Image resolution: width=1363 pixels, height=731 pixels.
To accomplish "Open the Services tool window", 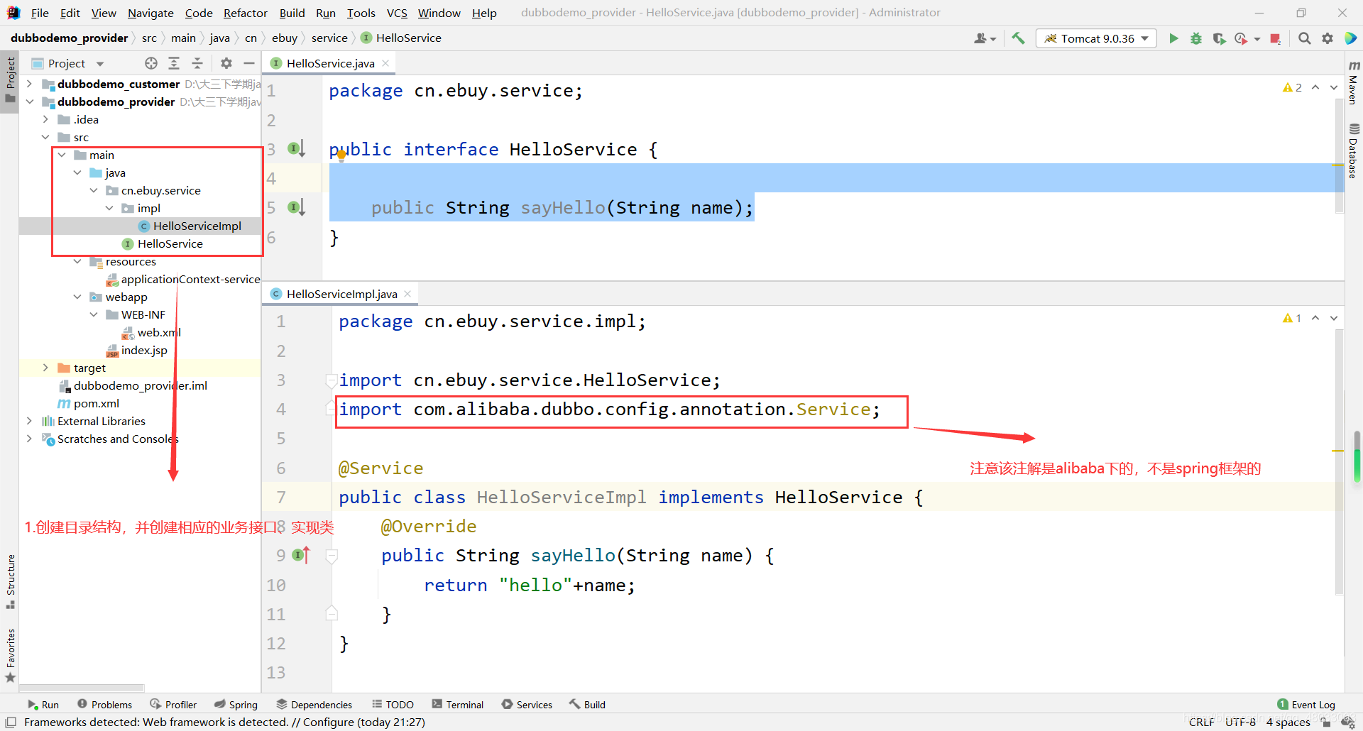I will (527, 705).
